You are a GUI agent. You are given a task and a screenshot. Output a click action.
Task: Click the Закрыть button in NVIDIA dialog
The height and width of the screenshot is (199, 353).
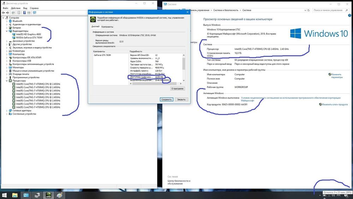click(x=181, y=99)
